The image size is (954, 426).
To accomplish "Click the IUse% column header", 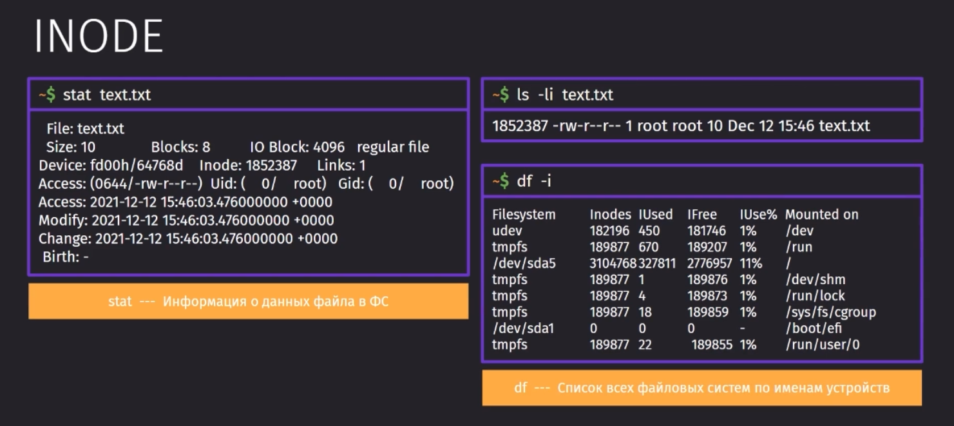I will 758,215.
